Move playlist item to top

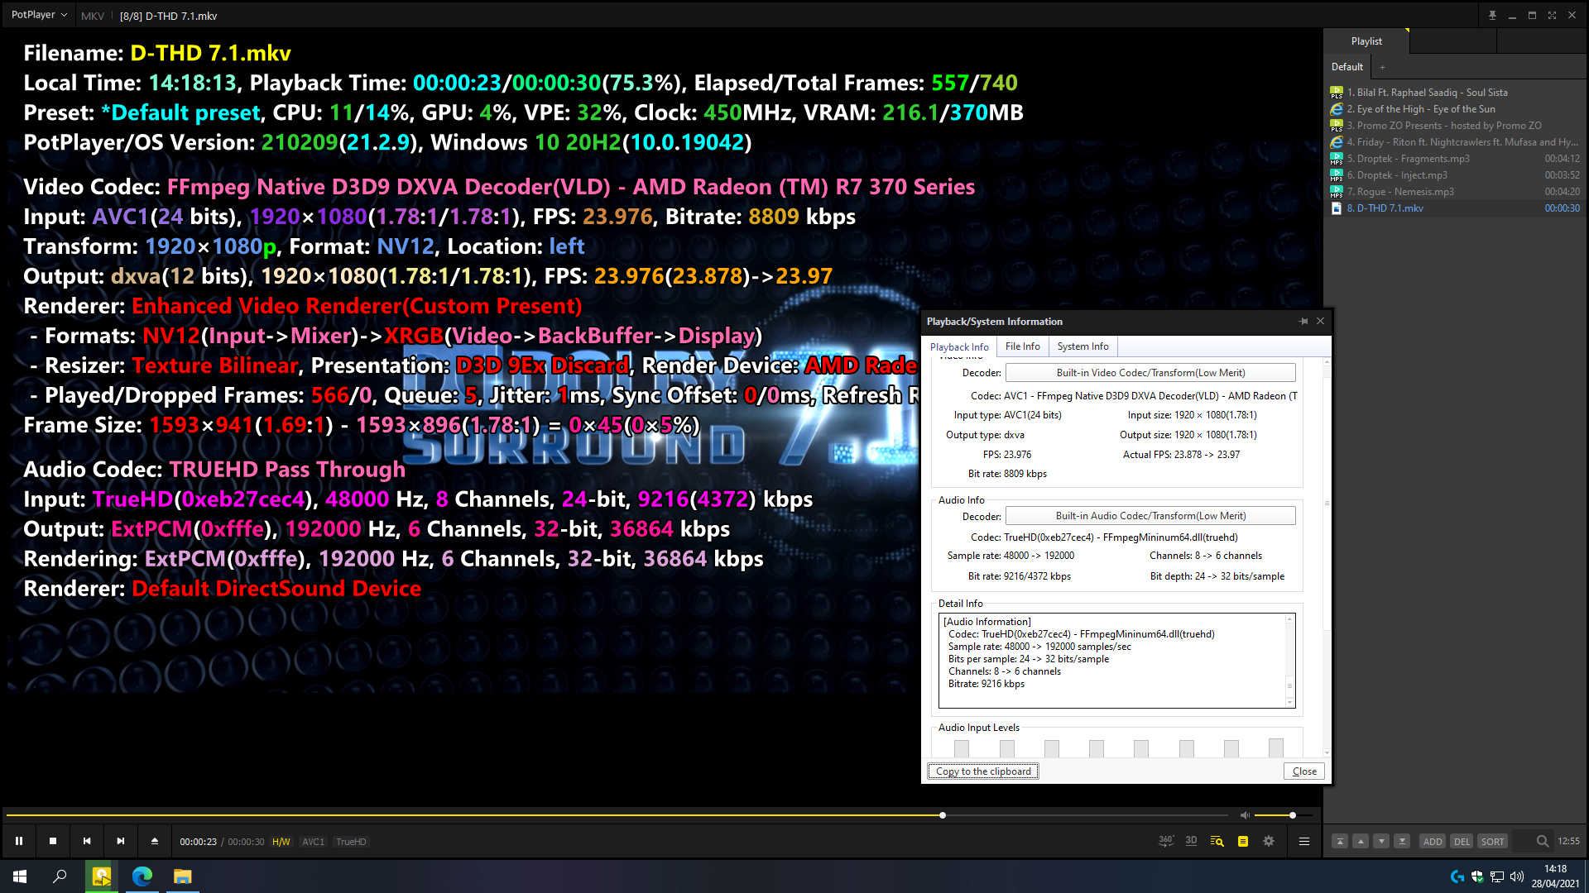(1340, 841)
